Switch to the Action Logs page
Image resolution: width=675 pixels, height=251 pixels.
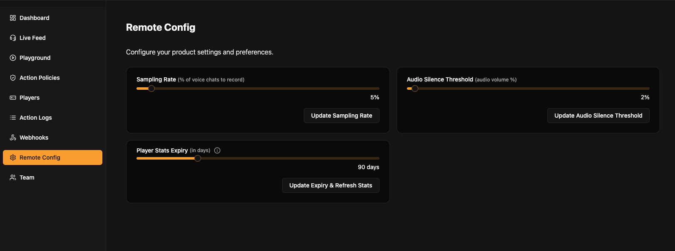point(35,118)
